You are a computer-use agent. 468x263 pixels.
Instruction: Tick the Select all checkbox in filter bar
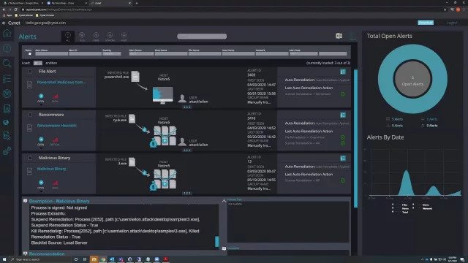tap(29, 53)
